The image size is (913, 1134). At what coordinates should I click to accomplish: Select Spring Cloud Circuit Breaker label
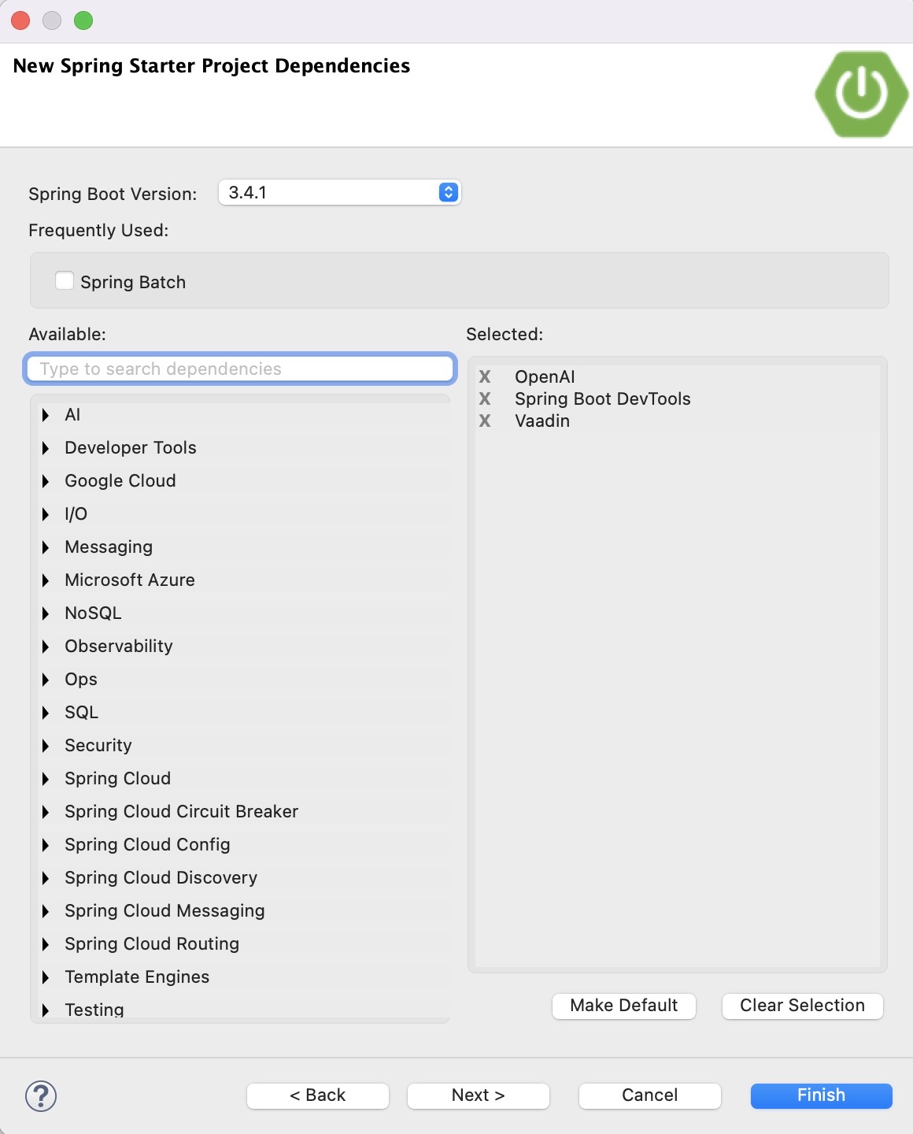(182, 812)
